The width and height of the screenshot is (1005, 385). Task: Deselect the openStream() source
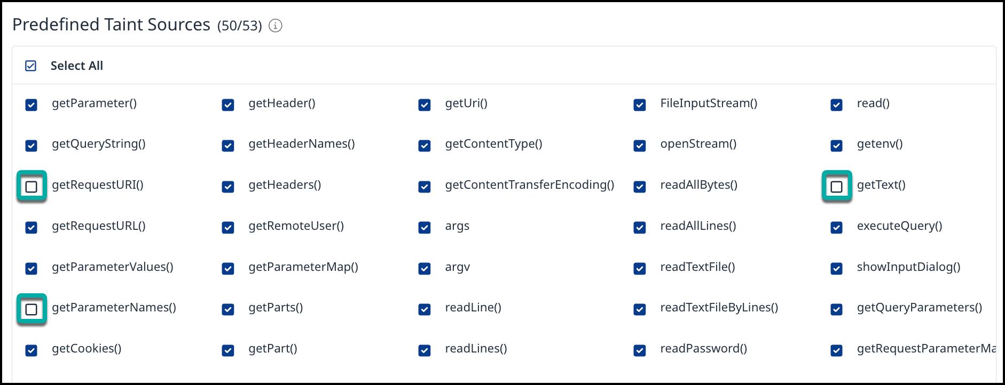(640, 146)
